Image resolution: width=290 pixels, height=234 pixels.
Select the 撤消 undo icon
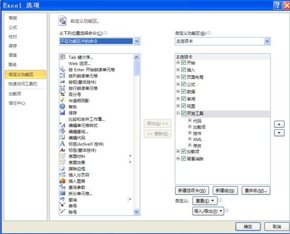tap(62, 199)
